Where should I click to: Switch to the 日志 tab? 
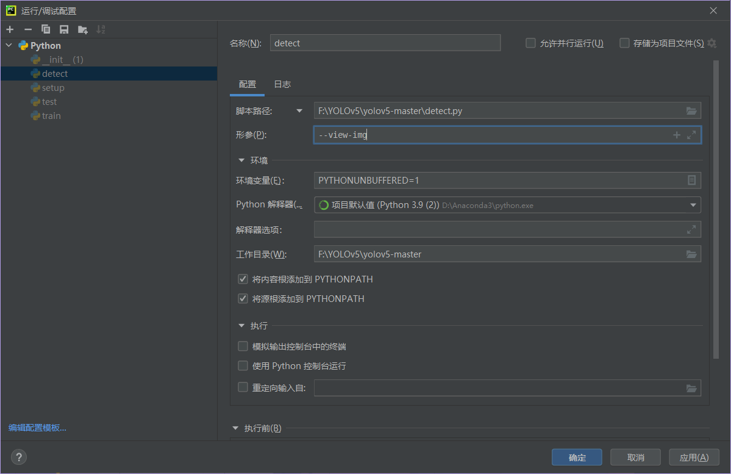282,84
